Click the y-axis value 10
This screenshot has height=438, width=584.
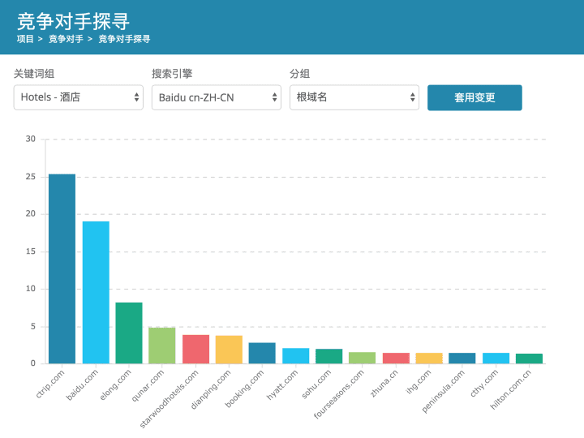click(x=31, y=289)
